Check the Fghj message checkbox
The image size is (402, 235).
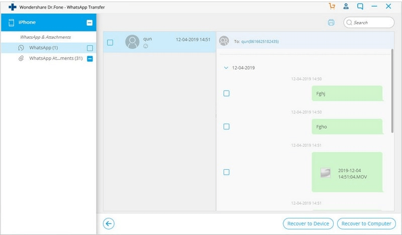[x=227, y=93]
